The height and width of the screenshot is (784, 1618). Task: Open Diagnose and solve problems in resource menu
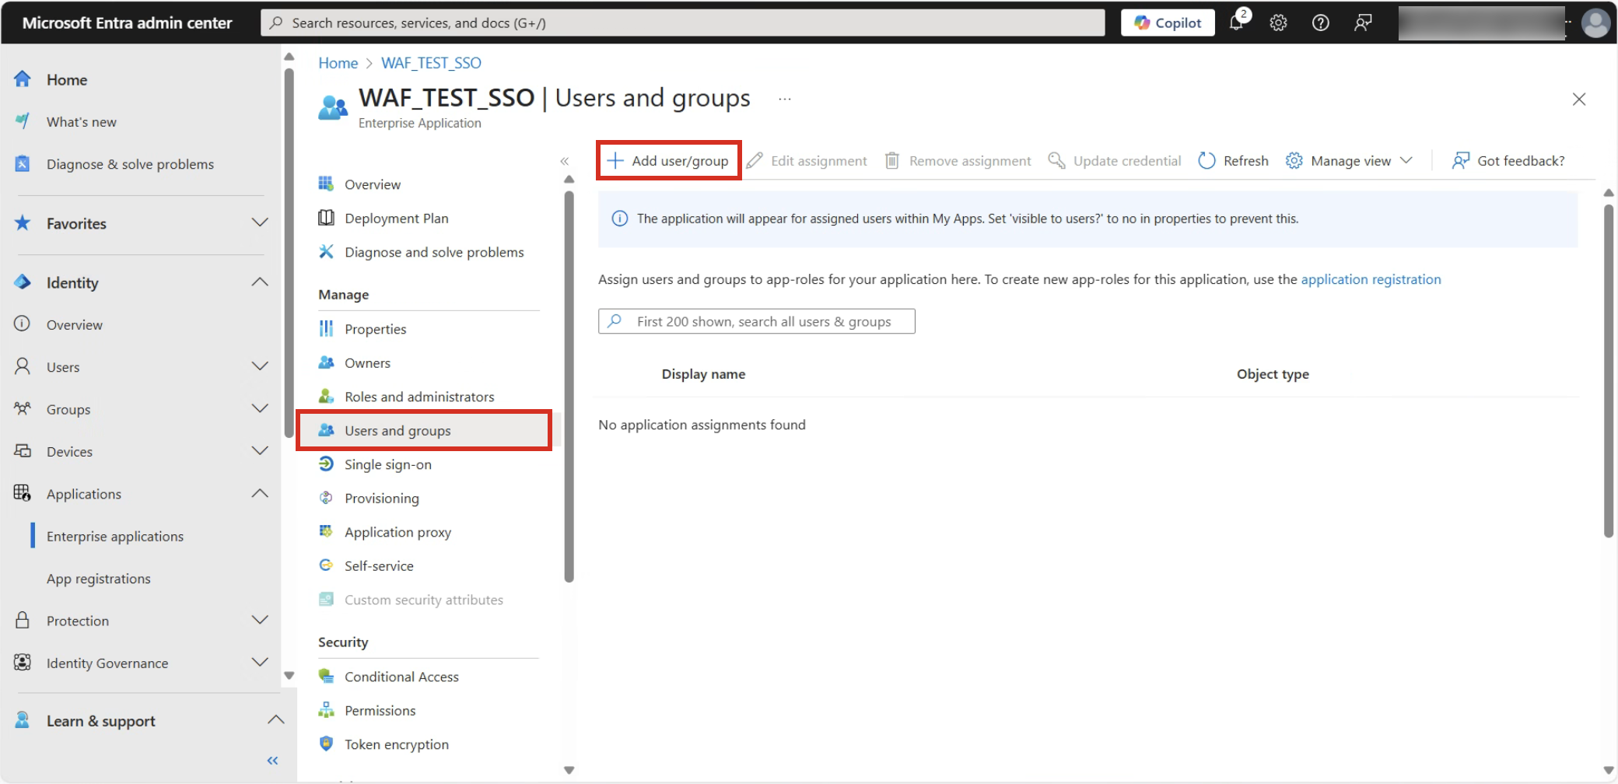pyautogui.click(x=434, y=252)
